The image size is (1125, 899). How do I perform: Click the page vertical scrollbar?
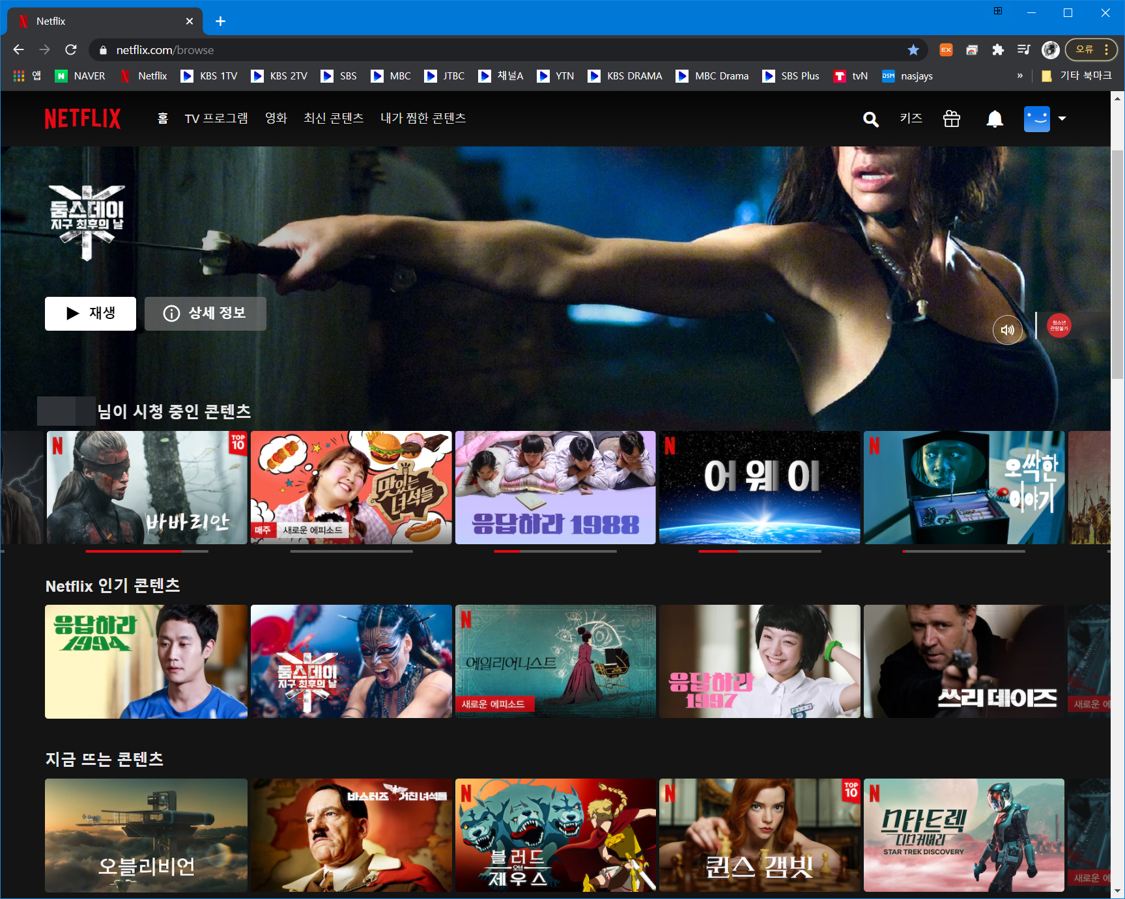coord(1118,264)
